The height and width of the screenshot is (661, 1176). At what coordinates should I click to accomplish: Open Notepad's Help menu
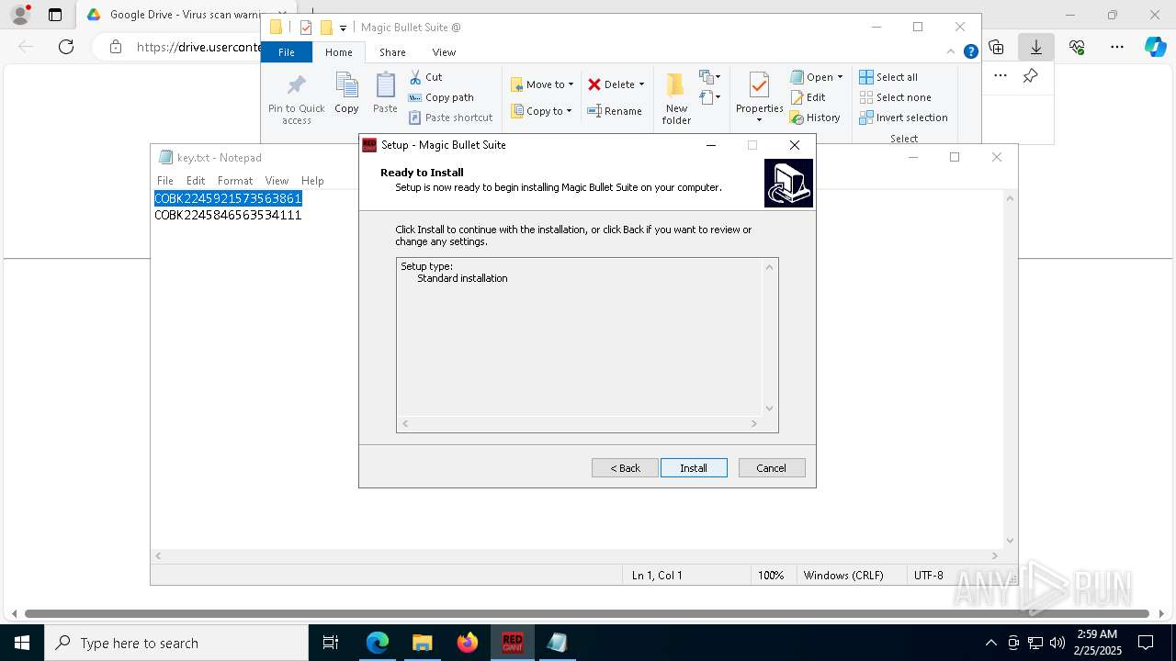pos(312,181)
